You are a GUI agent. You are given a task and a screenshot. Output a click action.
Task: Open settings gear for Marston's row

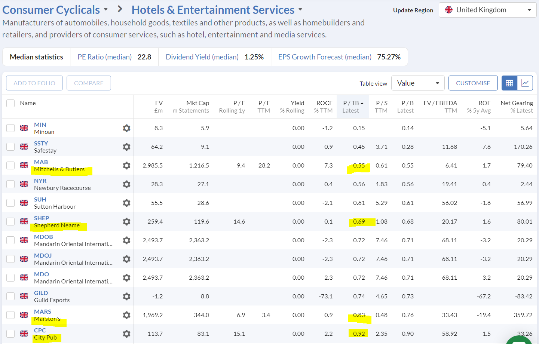[x=126, y=315]
